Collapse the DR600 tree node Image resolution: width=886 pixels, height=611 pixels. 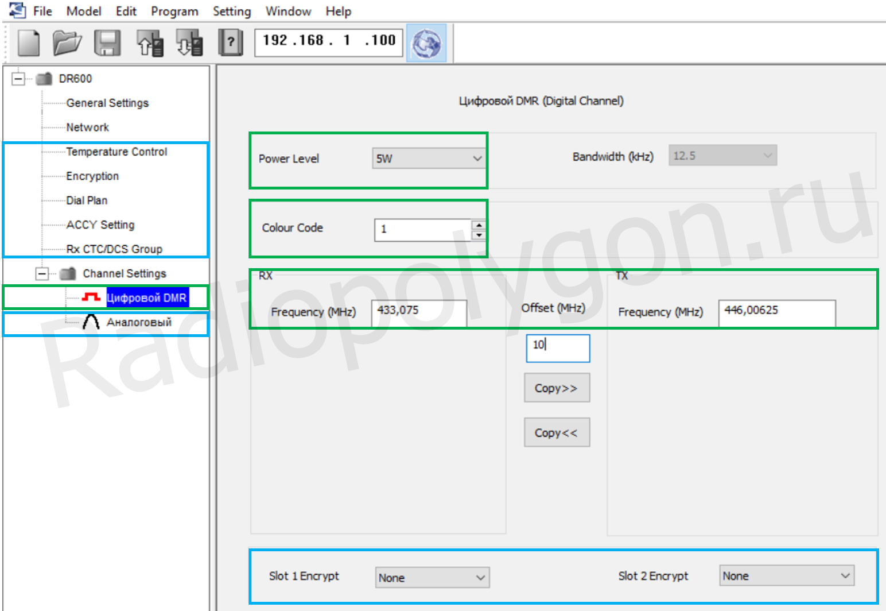pos(19,79)
